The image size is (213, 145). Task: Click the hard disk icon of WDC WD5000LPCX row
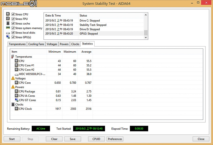coord(17,74)
